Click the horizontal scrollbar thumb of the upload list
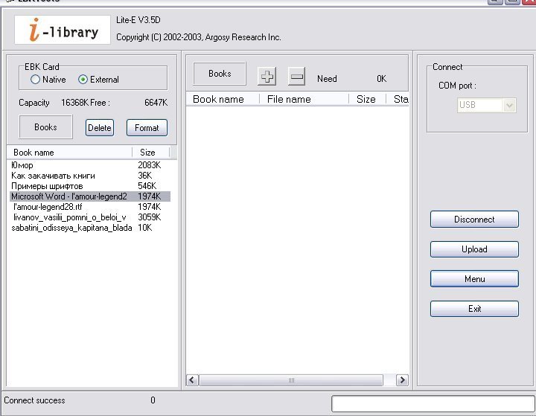Viewport: 536px width, 416px height. [x=291, y=380]
